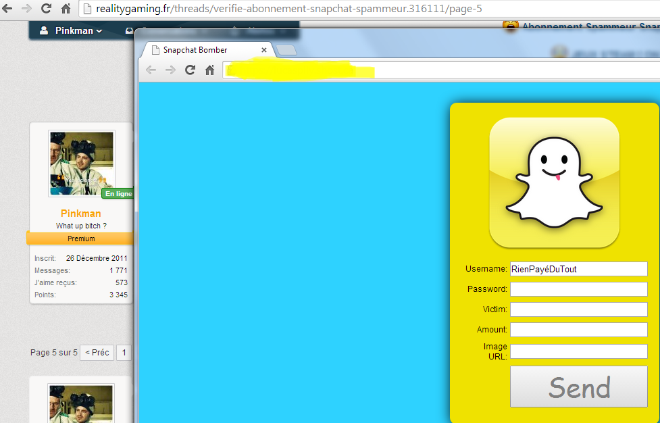
Task: Reload the realitygaming.fr page
Action: point(46,8)
